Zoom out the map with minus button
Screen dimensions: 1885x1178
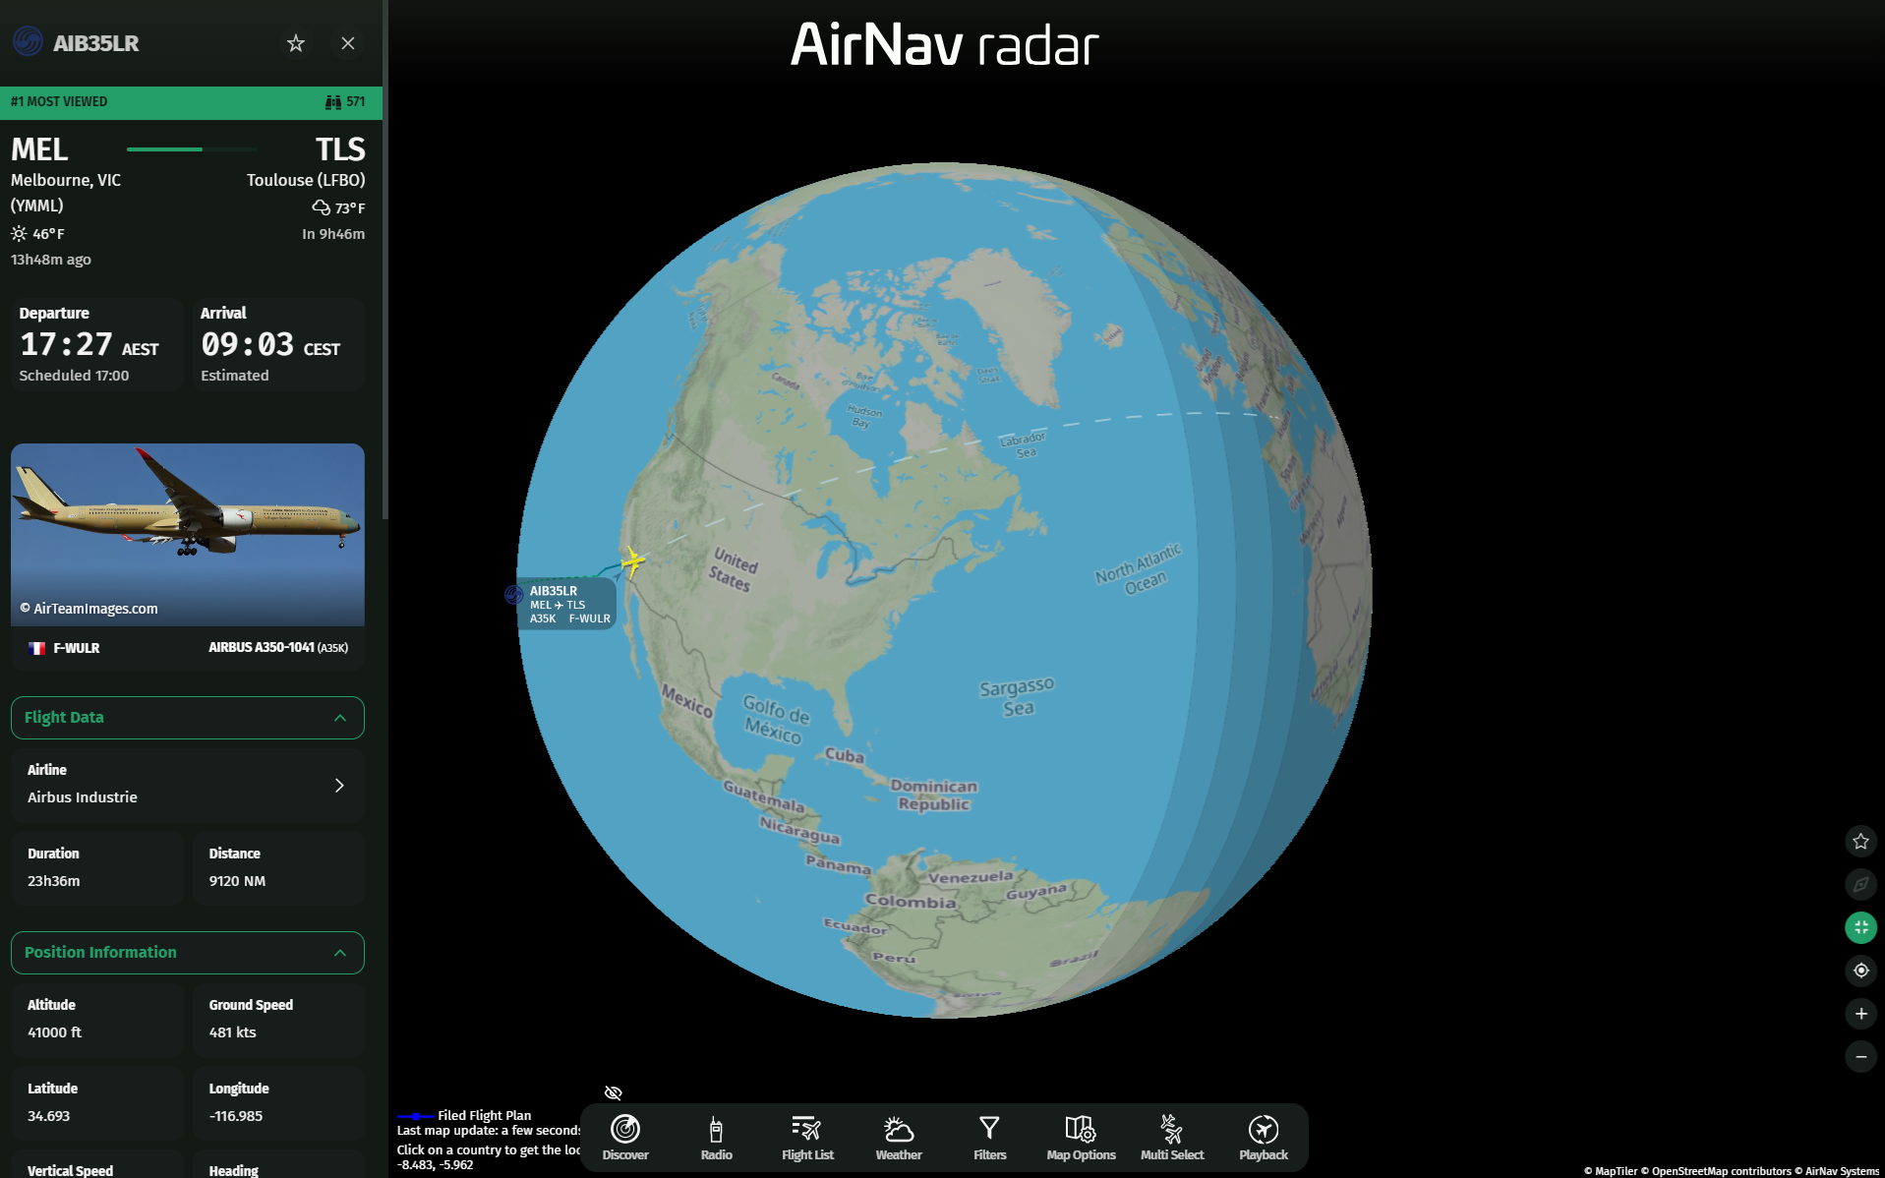coord(1860,1057)
